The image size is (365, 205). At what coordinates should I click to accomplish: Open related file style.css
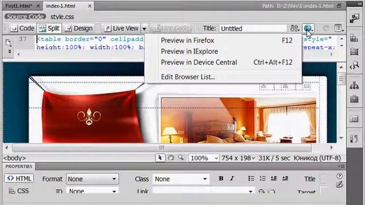(x=62, y=17)
